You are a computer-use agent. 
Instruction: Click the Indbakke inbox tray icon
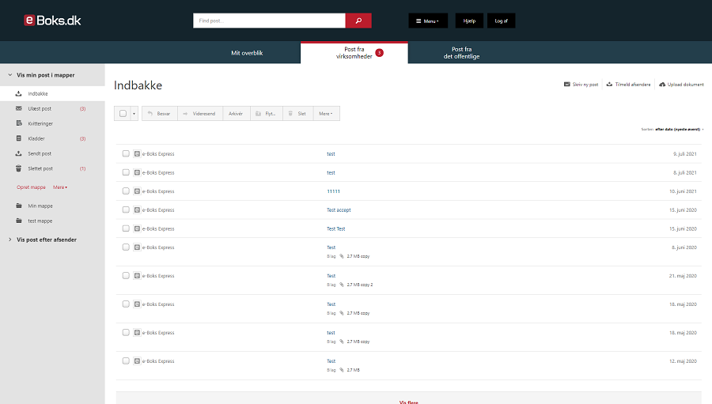click(19, 93)
